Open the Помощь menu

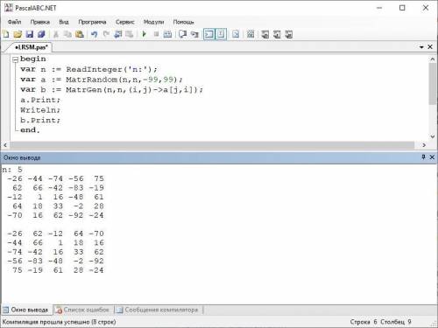click(x=183, y=22)
